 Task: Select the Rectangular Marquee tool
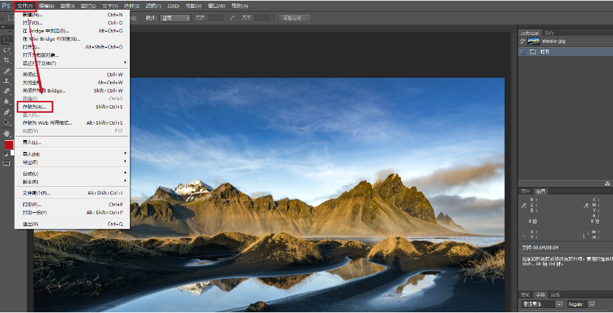(x=6, y=40)
